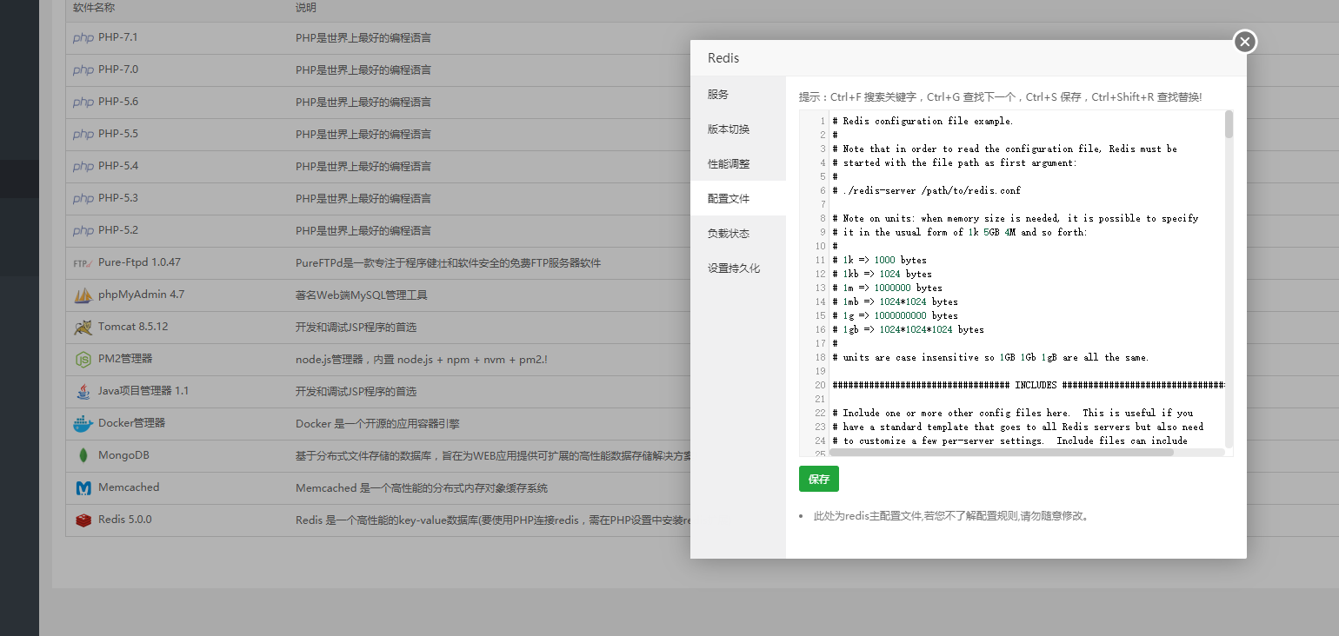The height and width of the screenshot is (636, 1339).
Task: Open the 服务 tab in Redis dialog
Action: [738, 94]
